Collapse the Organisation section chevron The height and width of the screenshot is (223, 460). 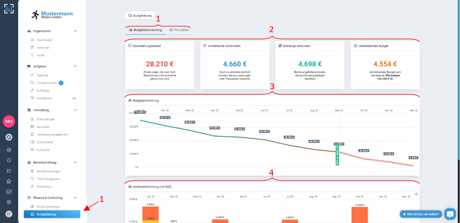click(75, 31)
